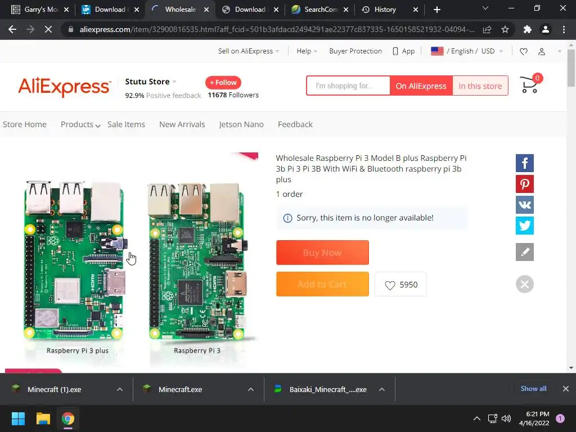Viewport: 576px width, 432px height.
Task: Open network icon in system tray
Action: coord(492,418)
